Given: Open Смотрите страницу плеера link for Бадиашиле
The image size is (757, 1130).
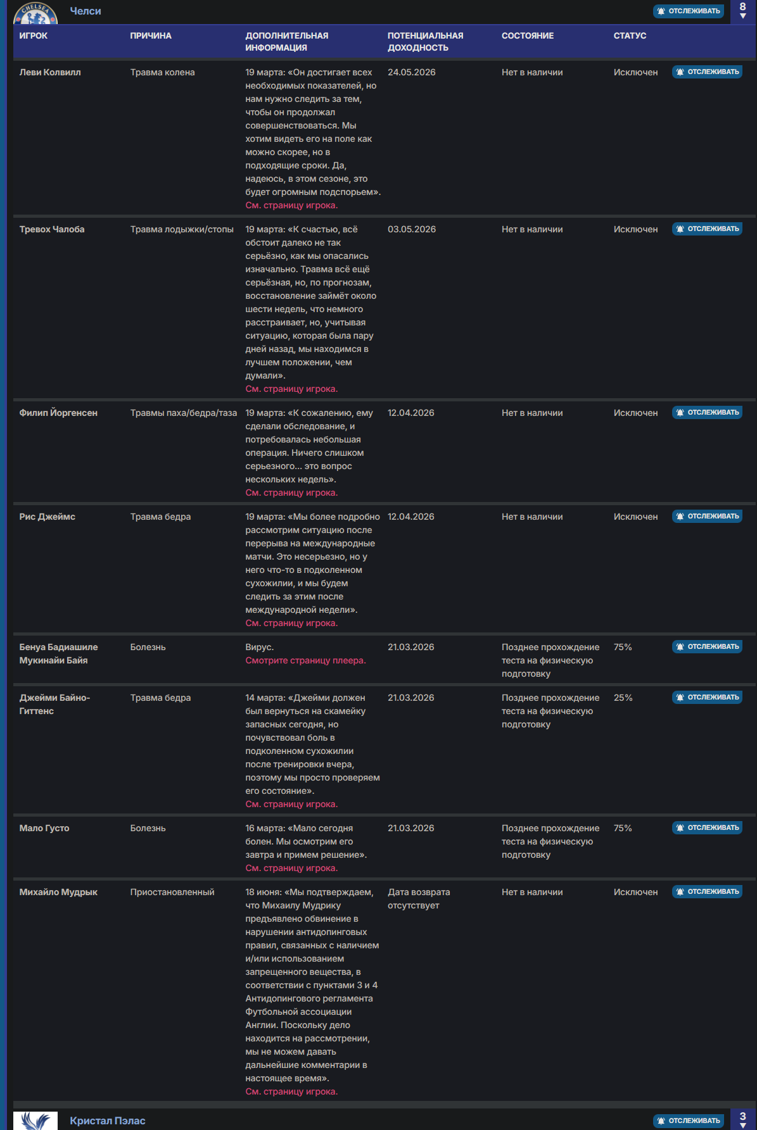Looking at the screenshot, I should tap(305, 660).
